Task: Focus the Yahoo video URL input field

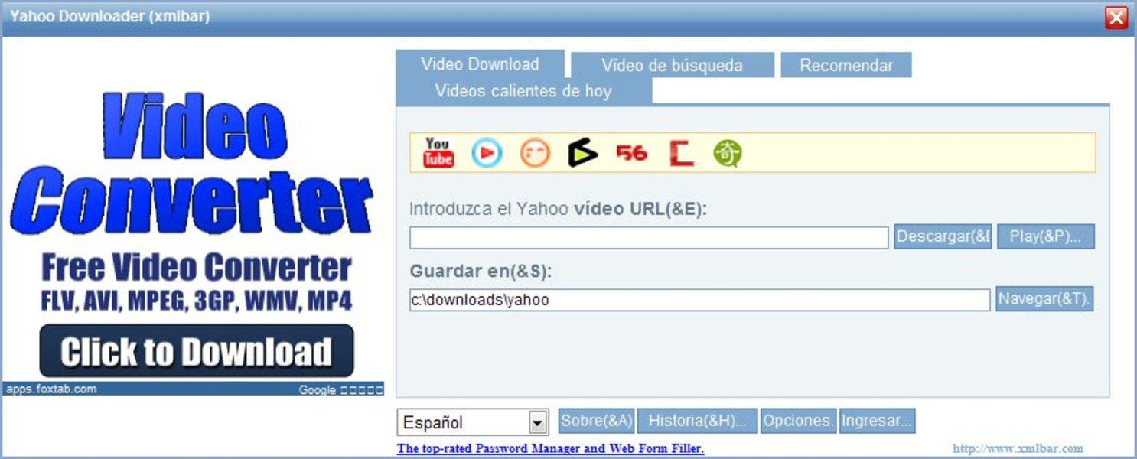Action: point(649,237)
